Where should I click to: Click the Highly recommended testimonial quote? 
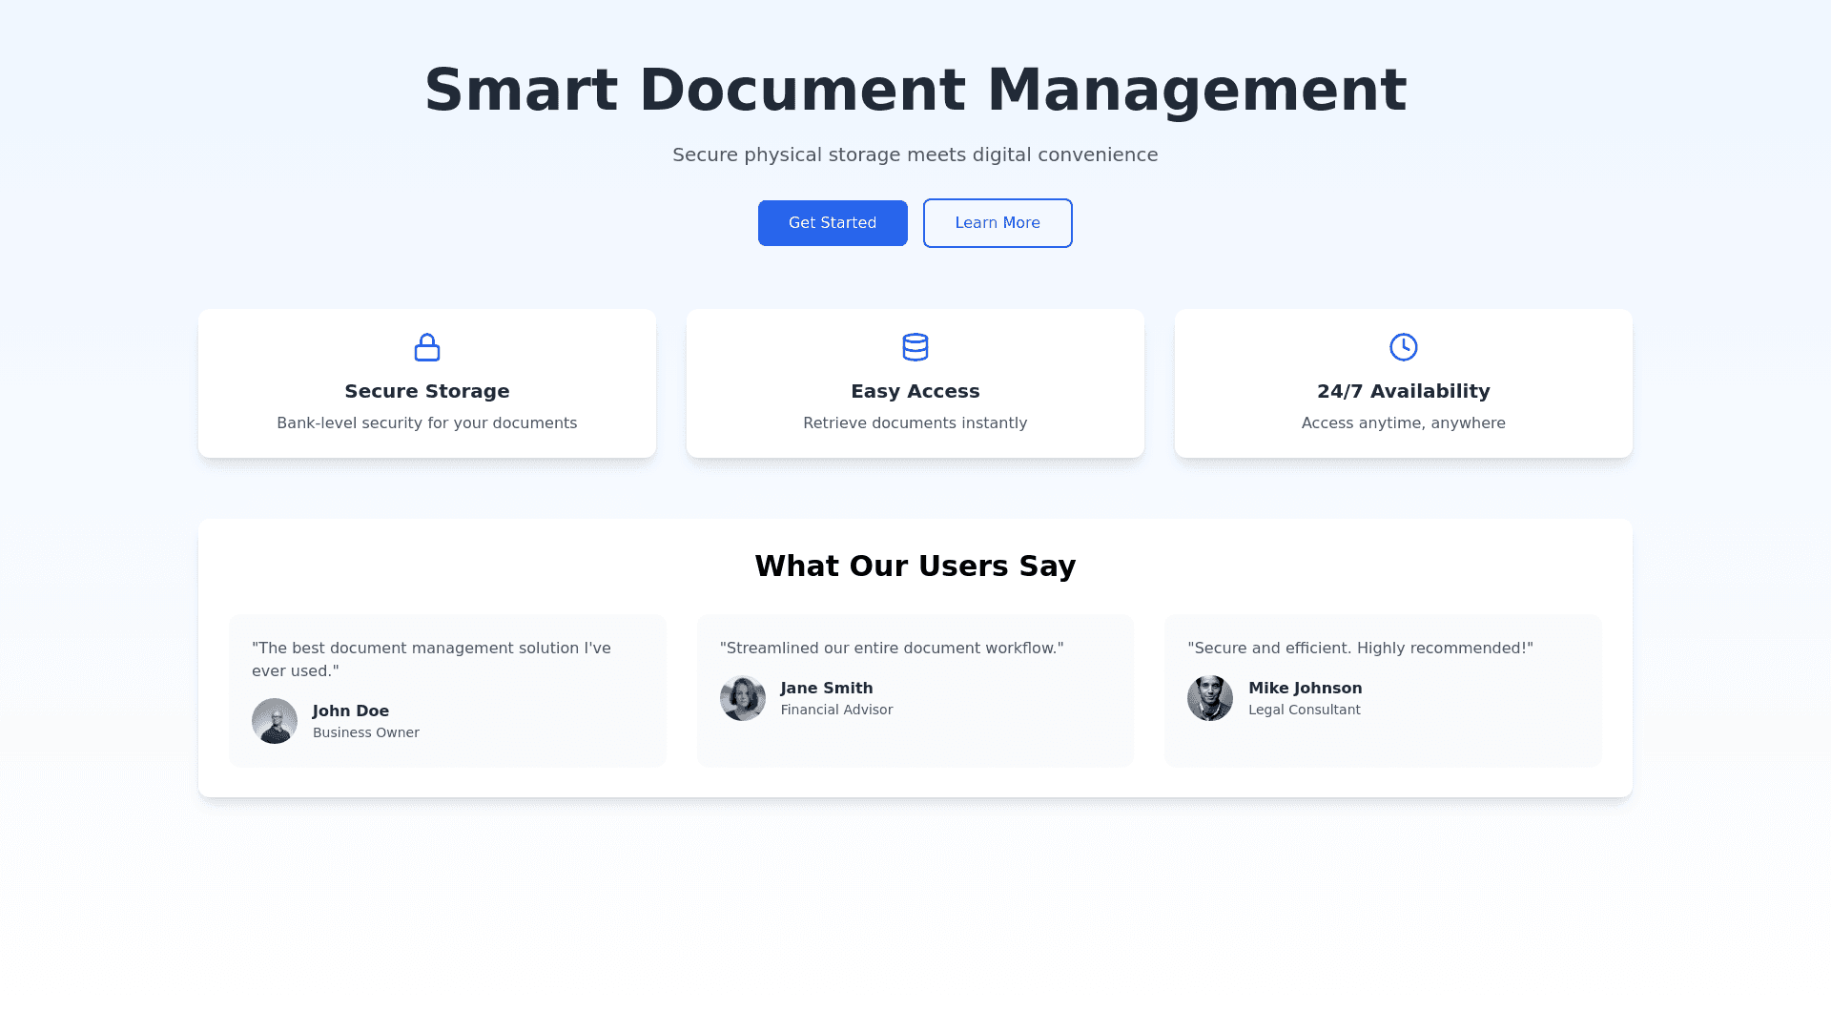(1360, 649)
